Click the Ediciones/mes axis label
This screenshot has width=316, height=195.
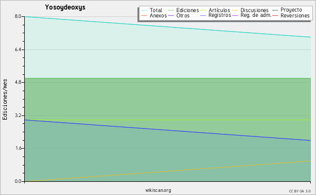pyautogui.click(x=5, y=100)
